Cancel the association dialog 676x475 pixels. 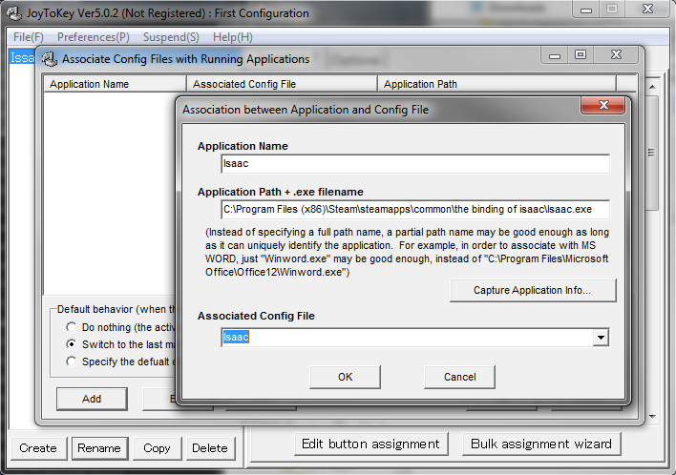(459, 378)
